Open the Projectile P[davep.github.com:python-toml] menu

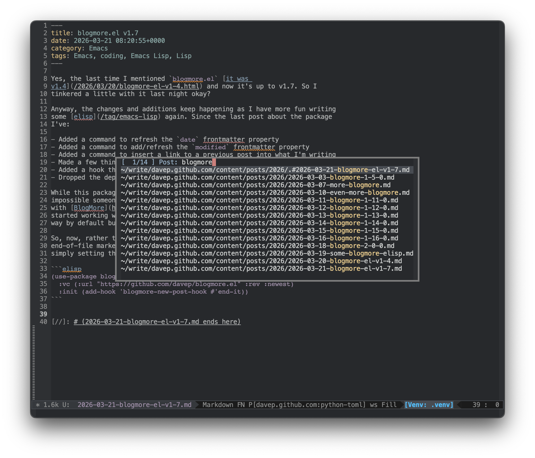coord(307,405)
